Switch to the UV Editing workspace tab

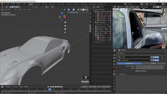tap(52, 4)
